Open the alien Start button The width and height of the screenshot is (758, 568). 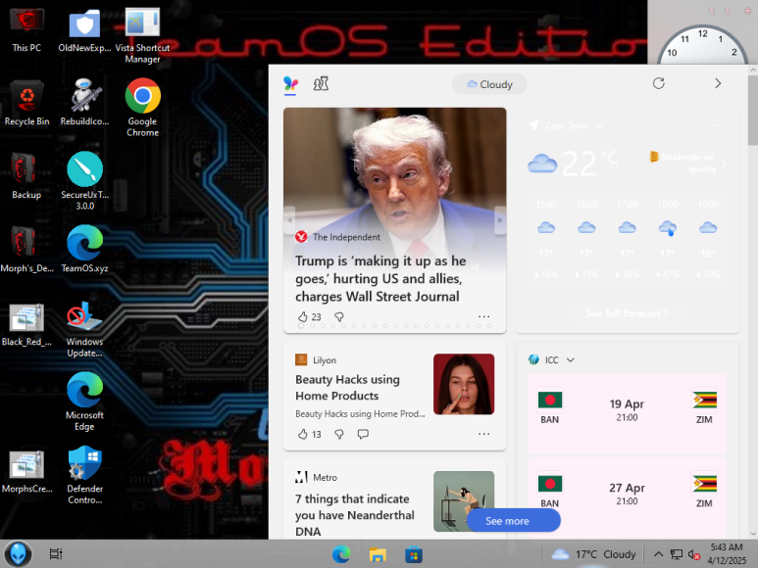[x=18, y=554]
